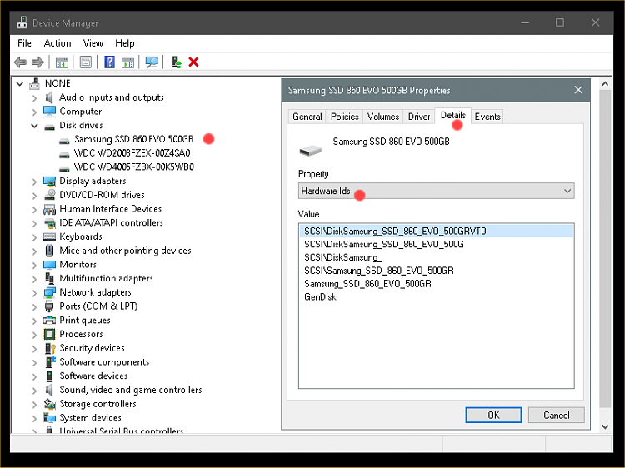The image size is (625, 468).
Task: Open the Action menu
Action: click(x=57, y=43)
